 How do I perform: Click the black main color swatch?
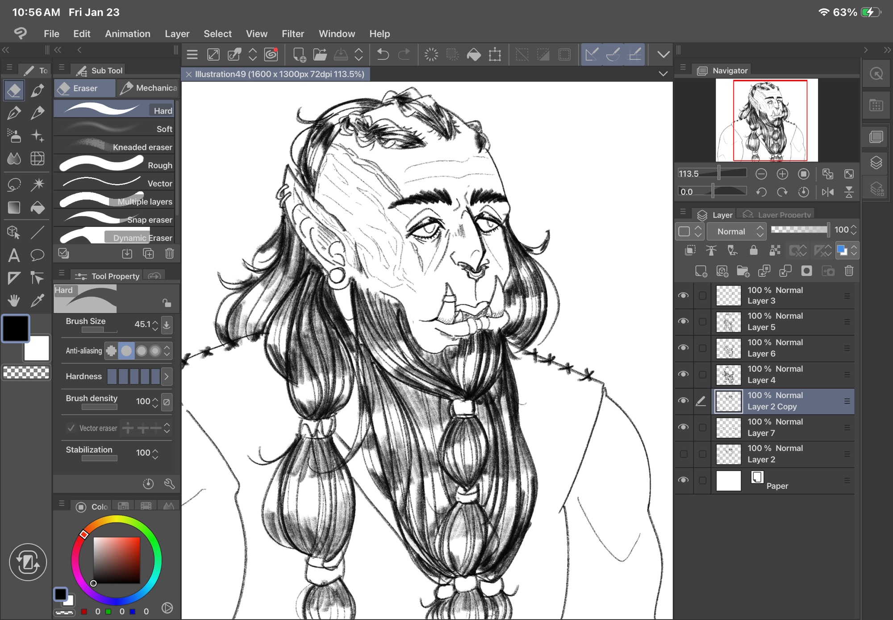16,329
